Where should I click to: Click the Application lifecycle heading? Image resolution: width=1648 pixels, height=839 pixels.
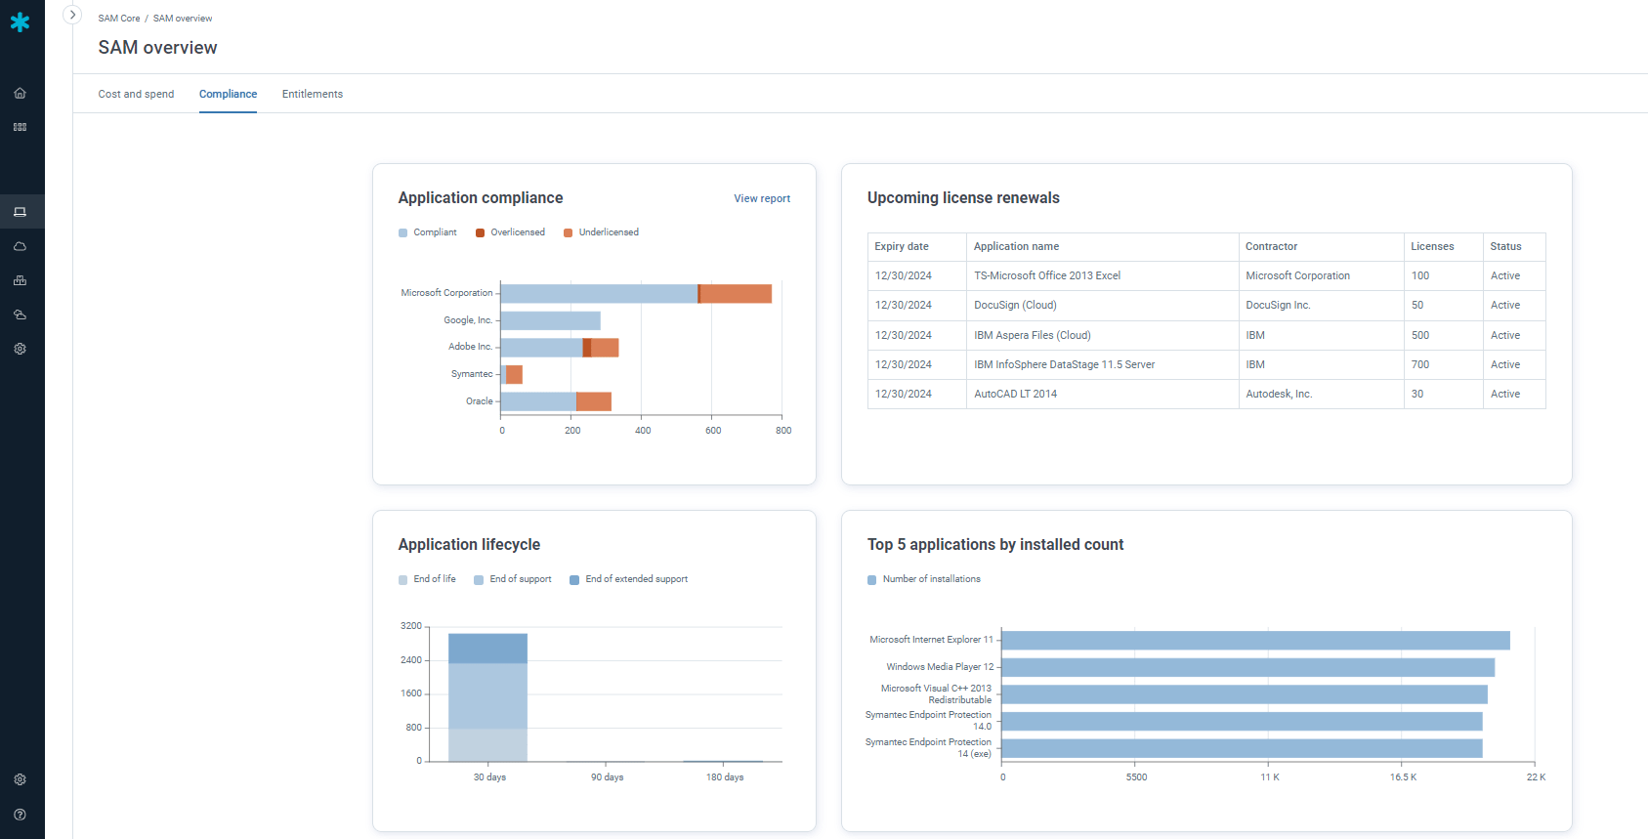coord(469,545)
